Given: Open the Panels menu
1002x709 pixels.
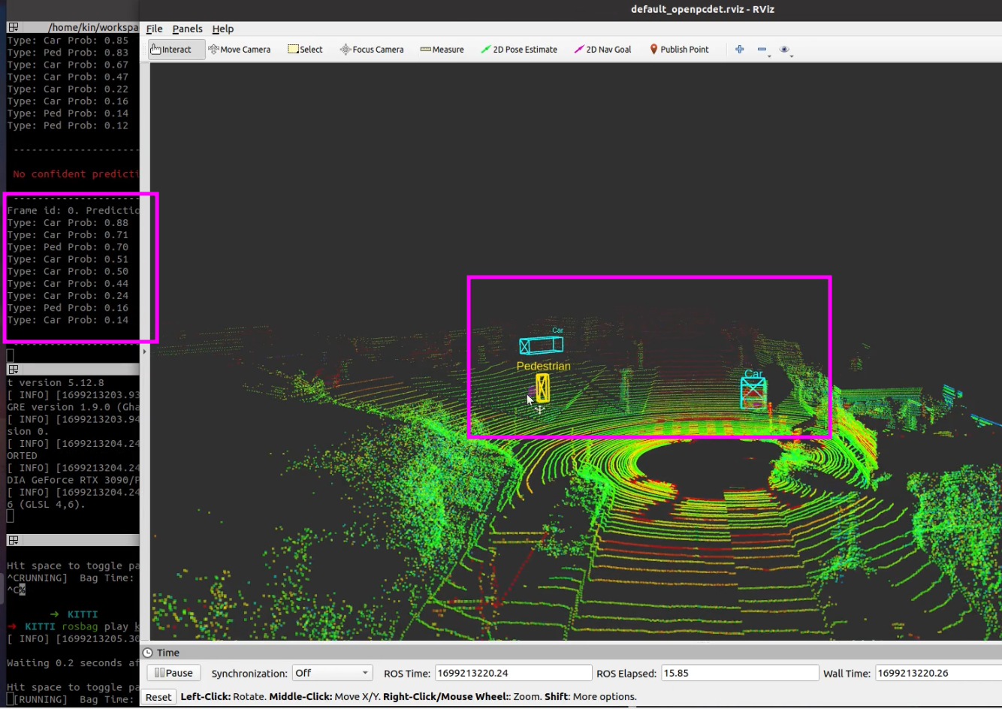Looking at the screenshot, I should pyautogui.click(x=187, y=29).
